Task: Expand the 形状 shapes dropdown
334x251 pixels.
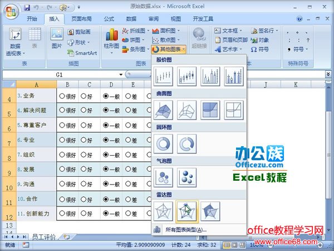Action: pos(79,42)
